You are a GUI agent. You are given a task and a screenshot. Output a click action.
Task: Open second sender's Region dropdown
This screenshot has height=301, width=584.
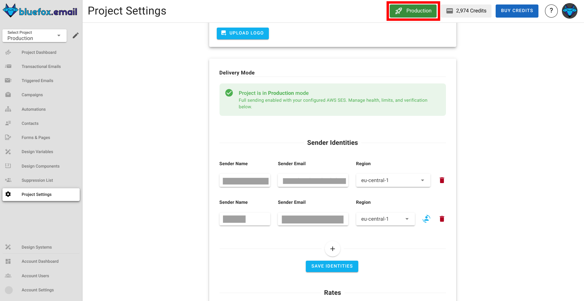(x=385, y=219)
